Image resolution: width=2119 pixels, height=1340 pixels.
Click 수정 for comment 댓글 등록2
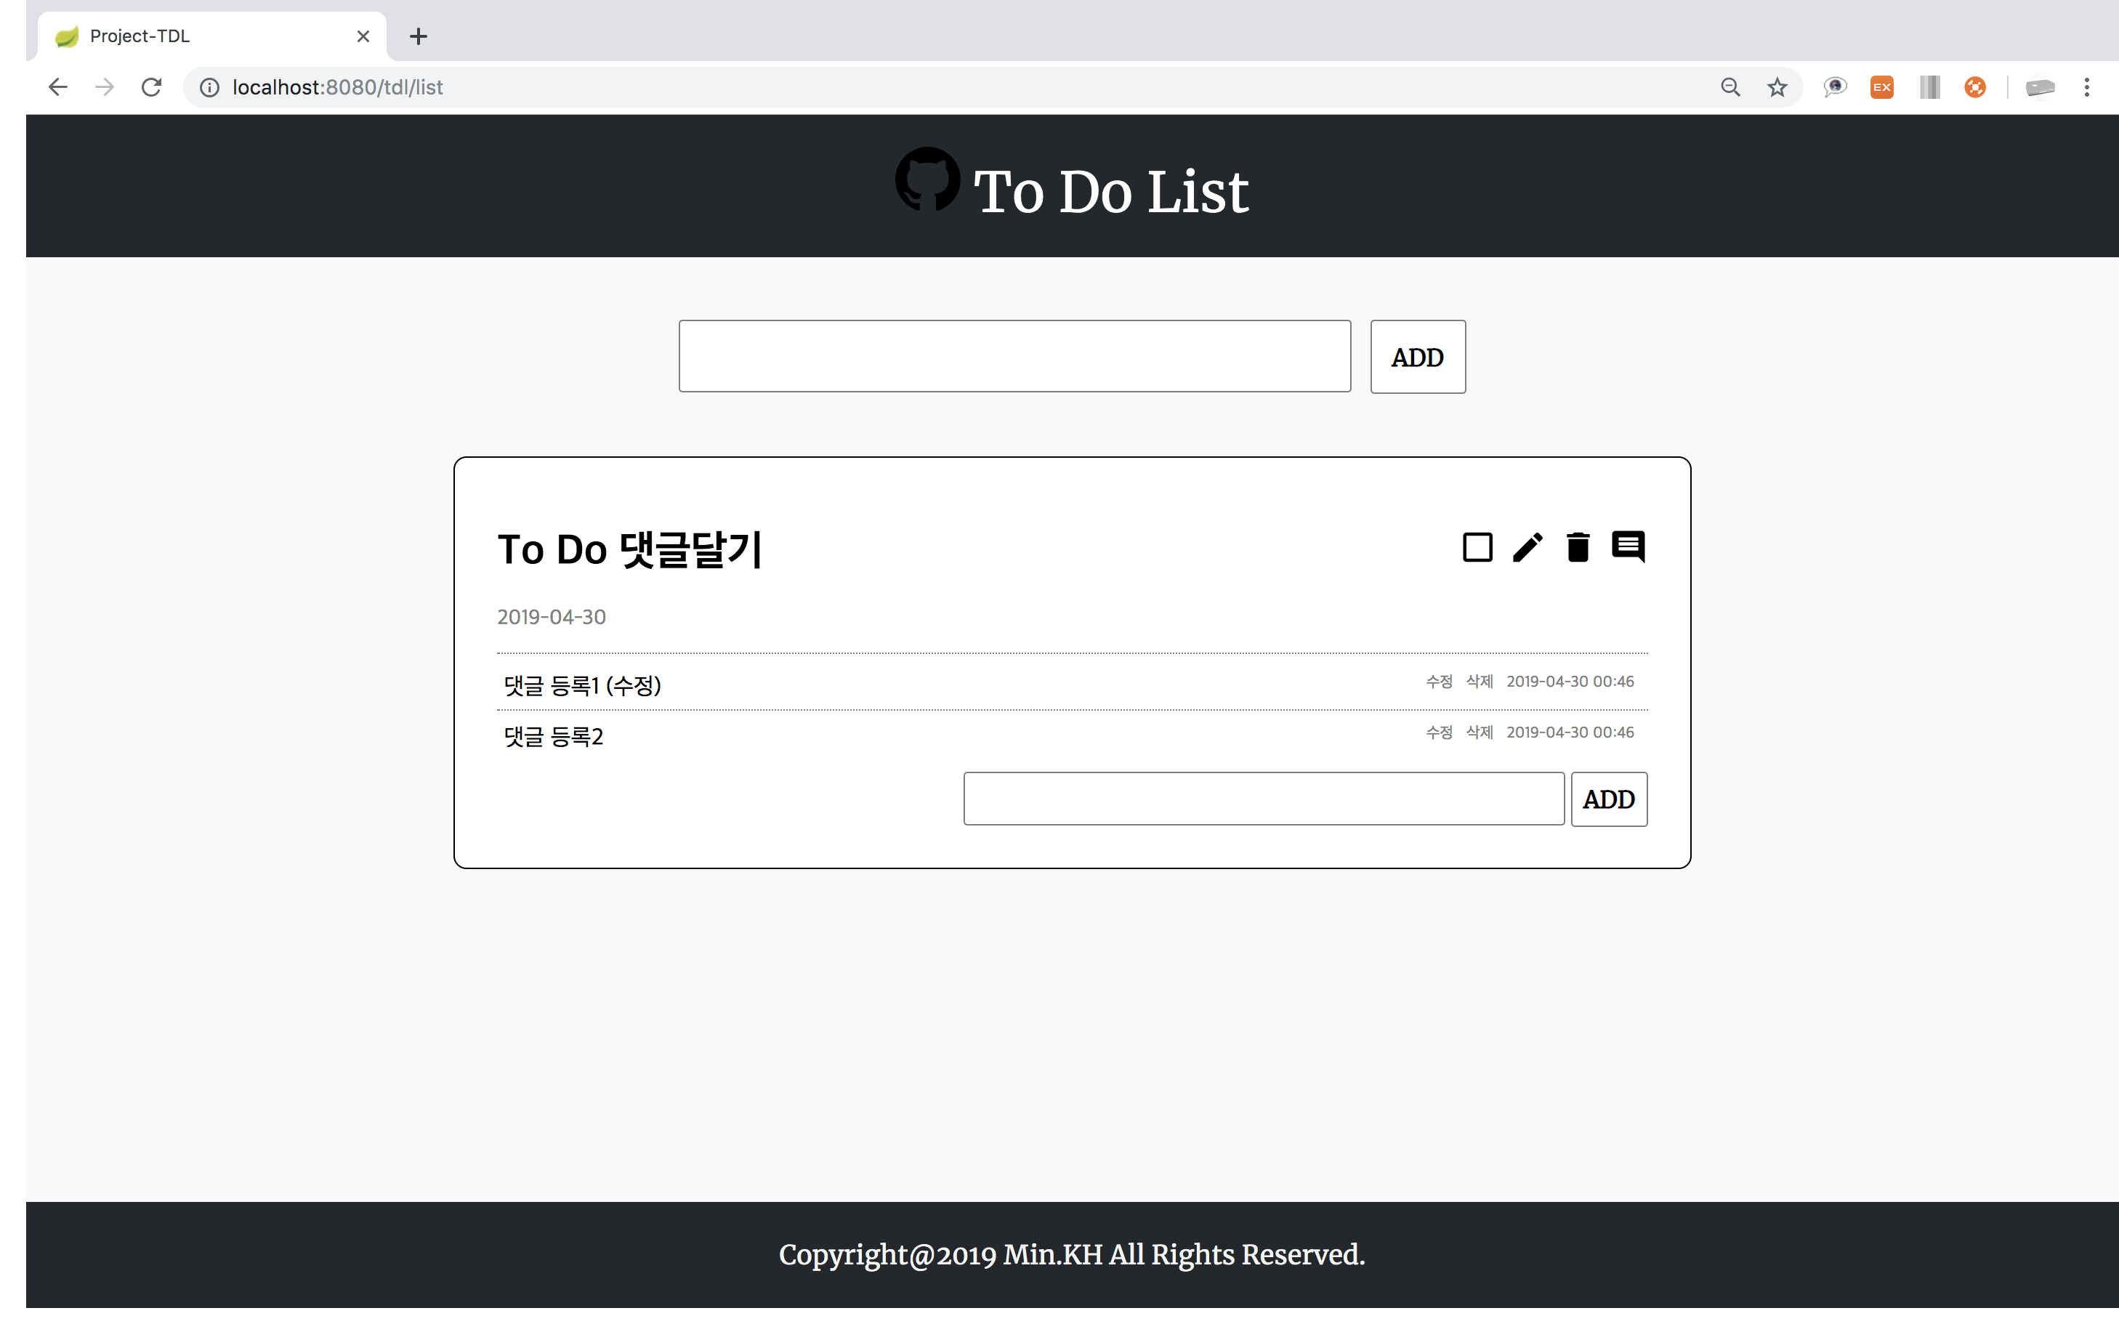click(1439, 733)
